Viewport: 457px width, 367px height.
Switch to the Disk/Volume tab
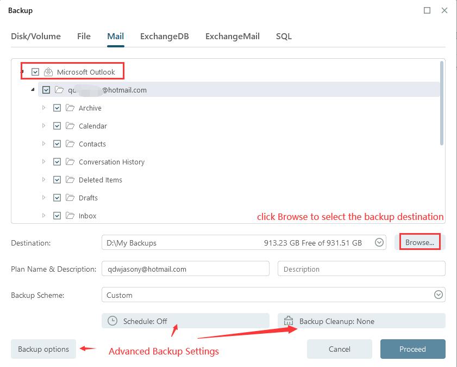[36, 36]
